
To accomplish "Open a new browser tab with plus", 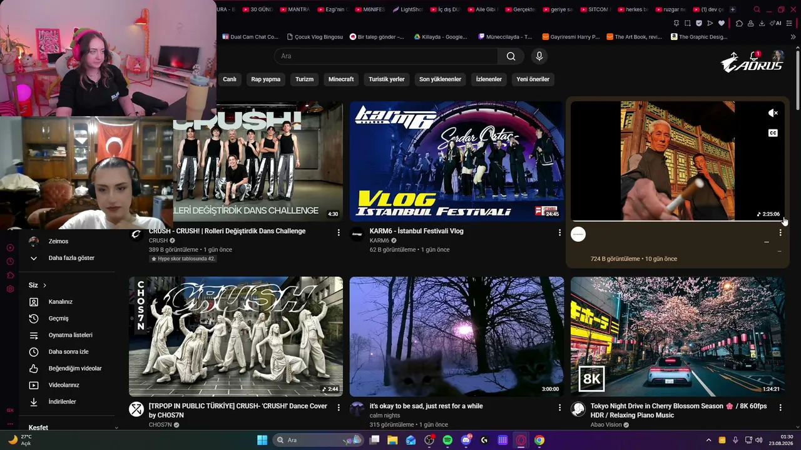I will point(733,9).
